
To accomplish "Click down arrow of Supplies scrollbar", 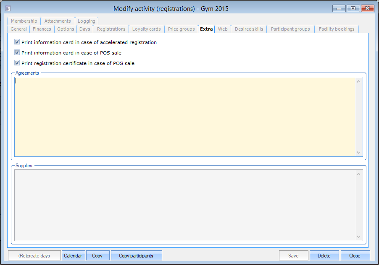I will (359, 237).
